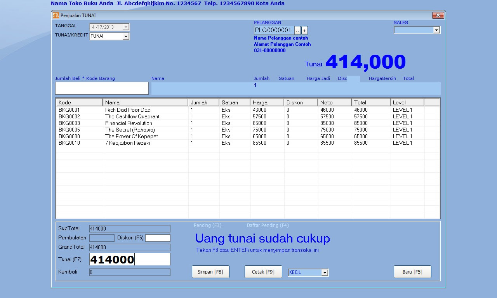
Task: Open the SALES dropdown list
Action: pyautogui.click(x=436, y=30)
